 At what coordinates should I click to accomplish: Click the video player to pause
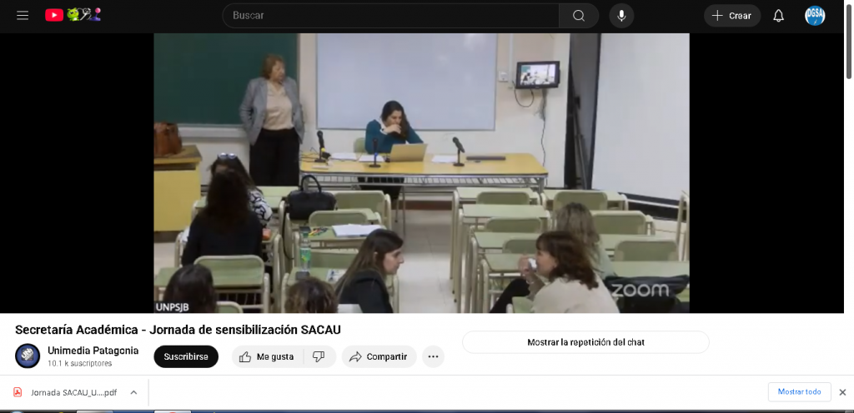(x=421, y=173)
